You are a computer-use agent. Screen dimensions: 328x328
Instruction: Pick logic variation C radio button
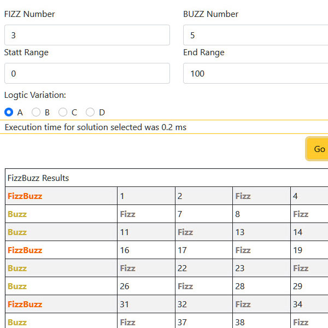(x=63, y=112)
